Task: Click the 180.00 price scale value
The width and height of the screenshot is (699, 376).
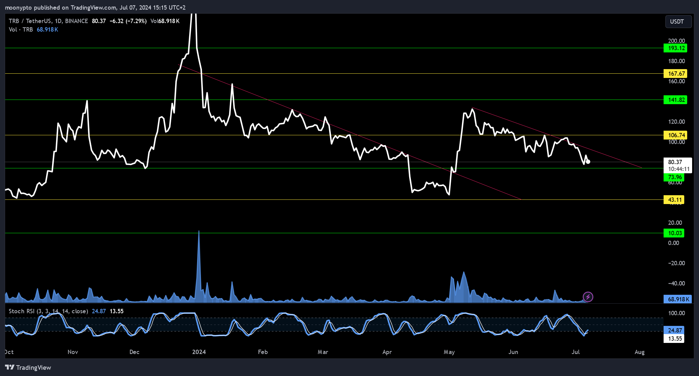Action: (x=676, y=61)
